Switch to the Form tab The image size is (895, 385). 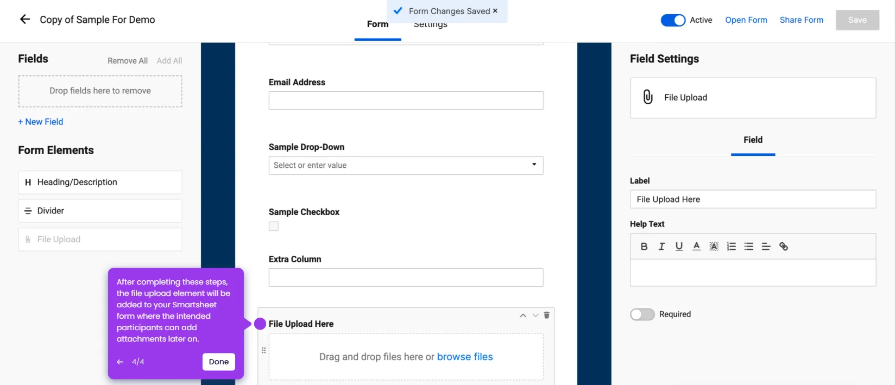point(377,24)
